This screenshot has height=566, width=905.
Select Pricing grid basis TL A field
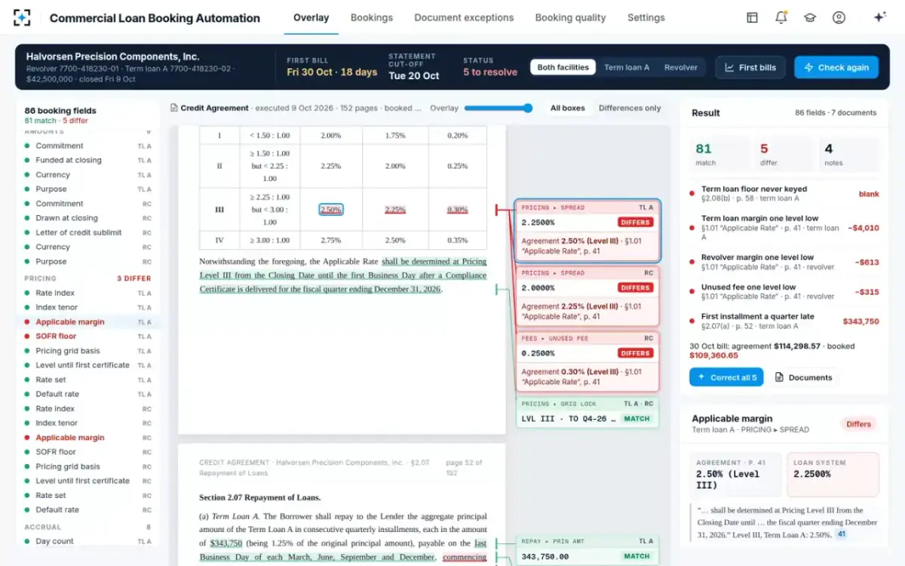pos(88,351)
